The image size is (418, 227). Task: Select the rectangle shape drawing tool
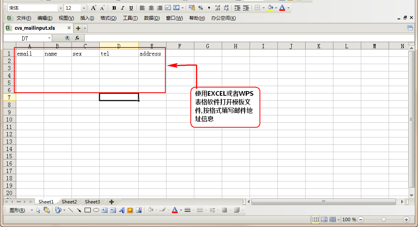point(88,210)
